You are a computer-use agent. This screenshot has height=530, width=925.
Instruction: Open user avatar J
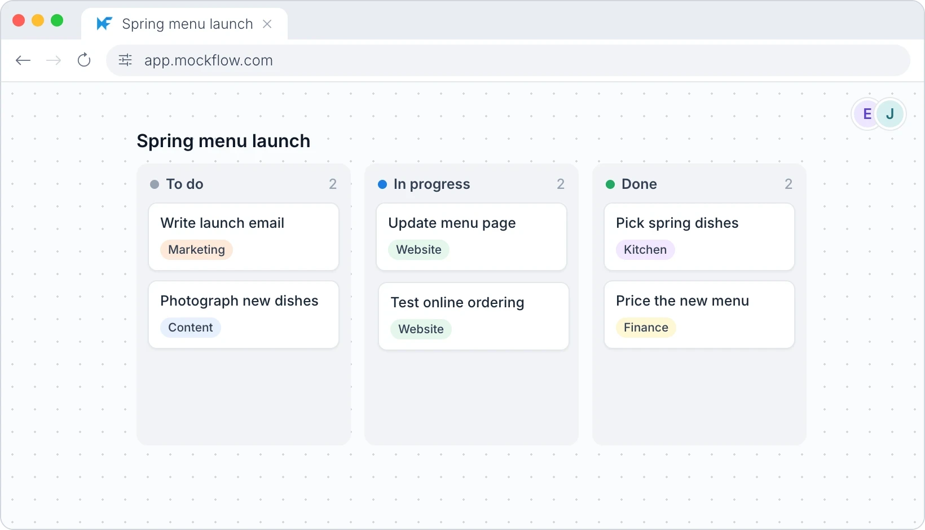click(890, 114)
